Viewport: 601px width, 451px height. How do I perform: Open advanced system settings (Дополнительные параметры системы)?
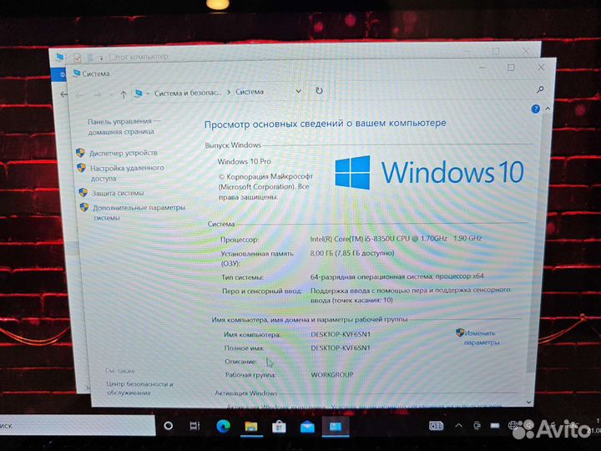[x=139, y=212]
